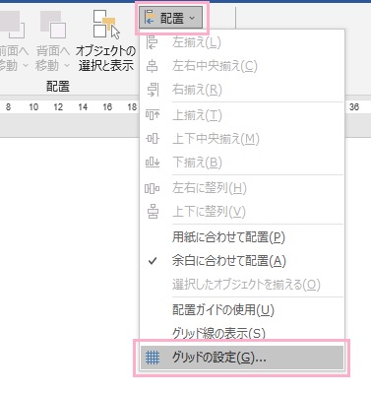Toggle 余白に合わせて配置(A) checked option
This screenshot has width=371, height=393.
click(x=242, y=261)
